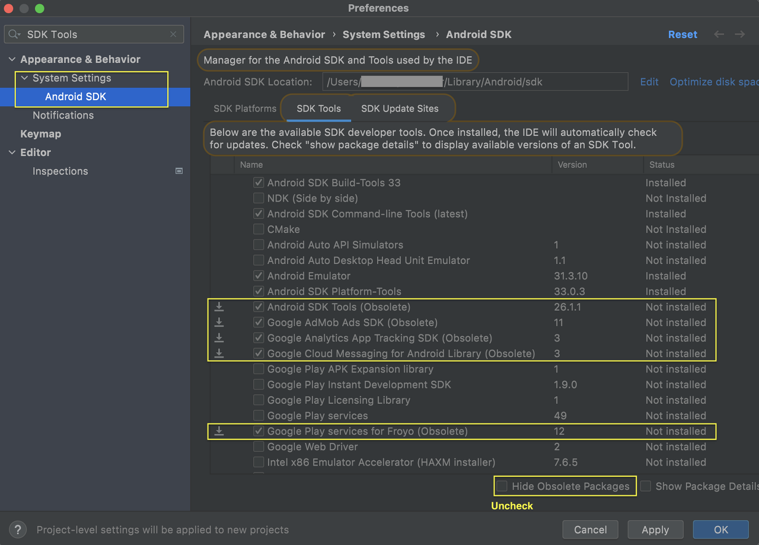Select the SDK Tools tab
Image resolution: width=759 pixels, height=545 pixels.
click(x=319, y=109)
